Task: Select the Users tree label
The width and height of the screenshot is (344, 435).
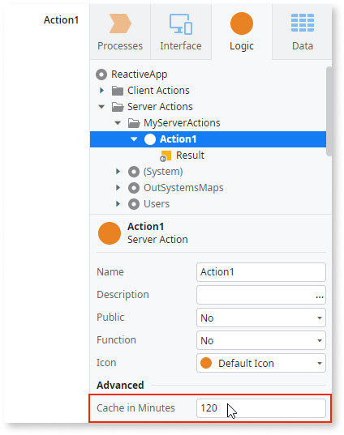Action: [x=157, y=204]
